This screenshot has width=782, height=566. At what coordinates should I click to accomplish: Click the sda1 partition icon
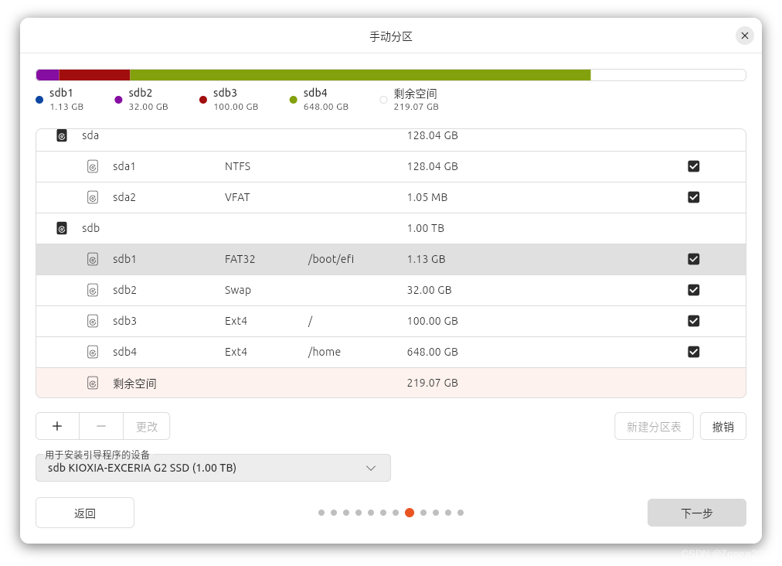click(x=93, y=166)
